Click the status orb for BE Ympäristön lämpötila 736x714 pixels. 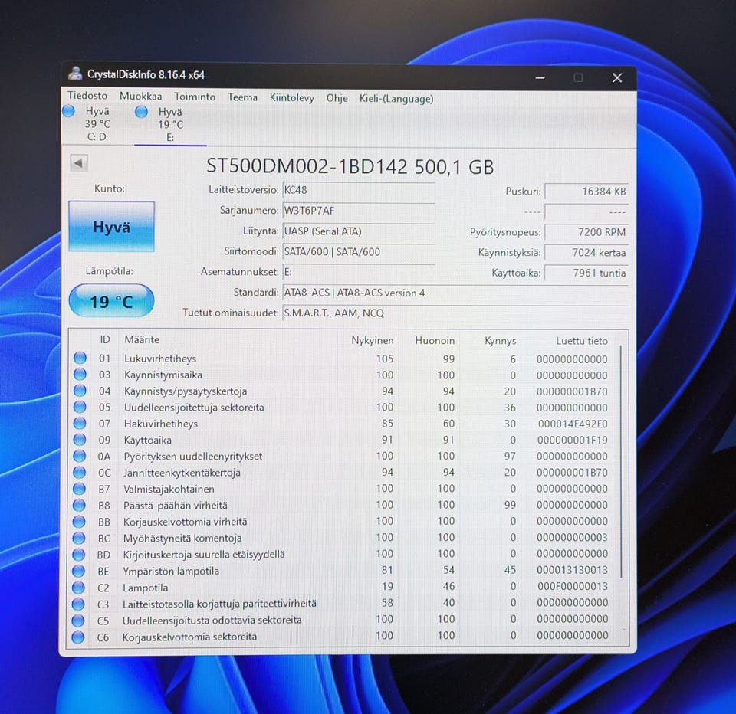tap(78, 571)
